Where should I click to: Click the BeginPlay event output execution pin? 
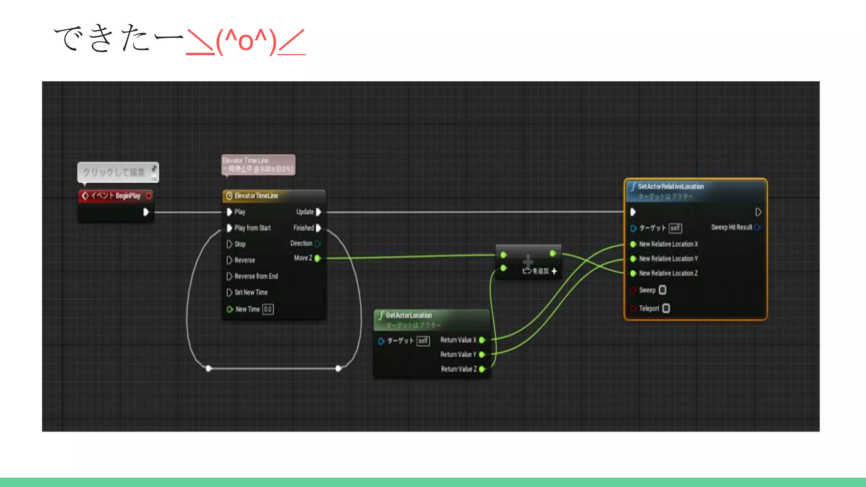click(146, 212)
